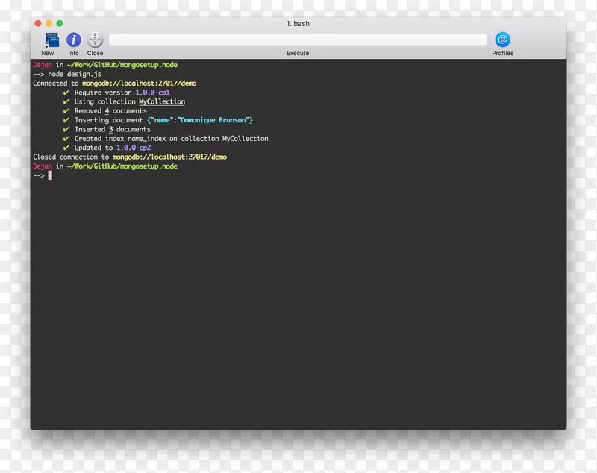This screenshot has width=597, height=473.
Task: Click the first mongodb://localhost:27017/demo address
Action: pyautogui.click(x=139, y=84)
